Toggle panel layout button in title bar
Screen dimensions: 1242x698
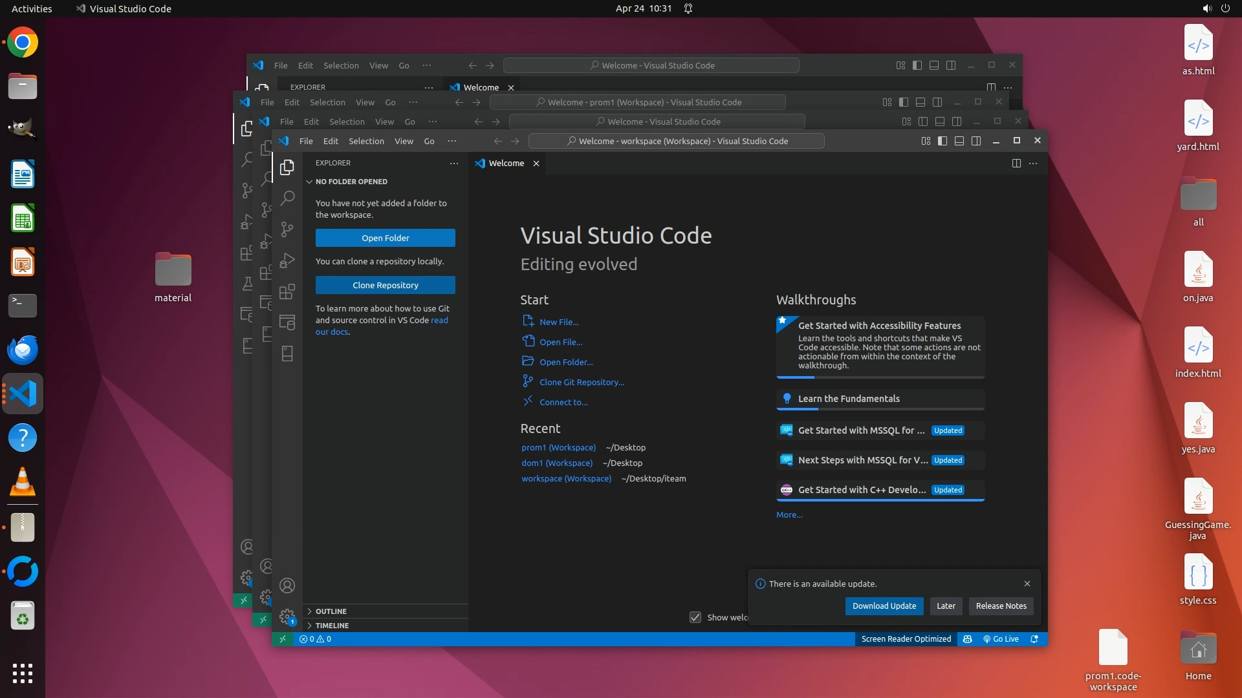pyautogui.click(x=959, y=141)
